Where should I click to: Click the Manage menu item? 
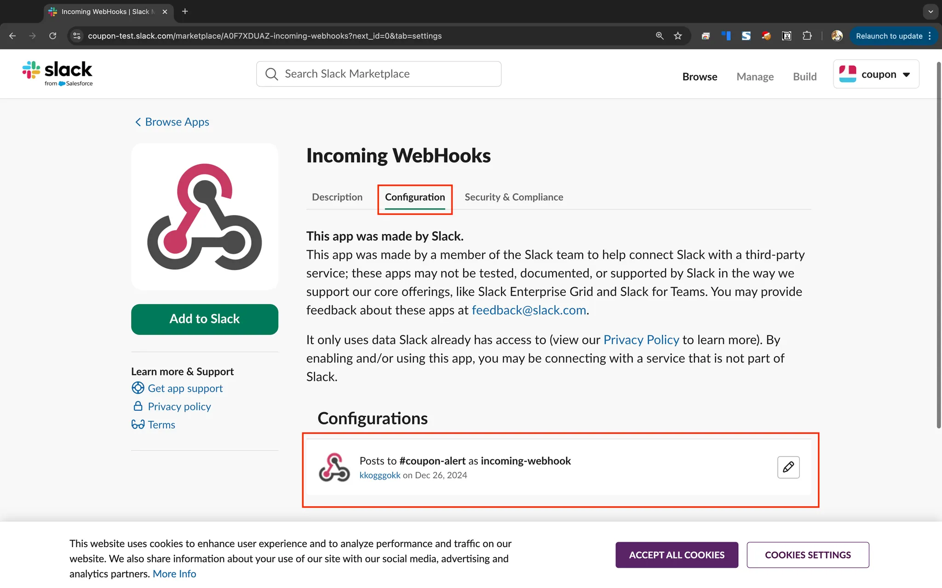(755, 77)
